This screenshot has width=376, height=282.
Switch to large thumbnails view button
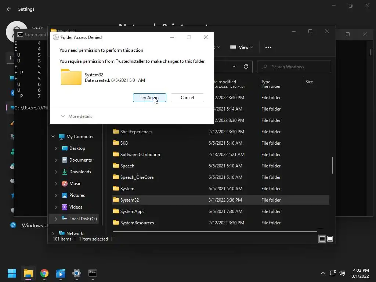[x=330, y=239]
